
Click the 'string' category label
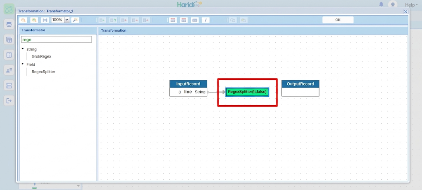tap(31, 49)
